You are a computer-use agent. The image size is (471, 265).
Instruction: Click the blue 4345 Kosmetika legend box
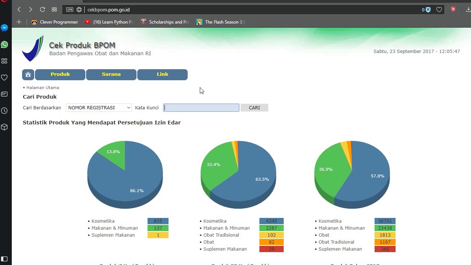(272, 221)
